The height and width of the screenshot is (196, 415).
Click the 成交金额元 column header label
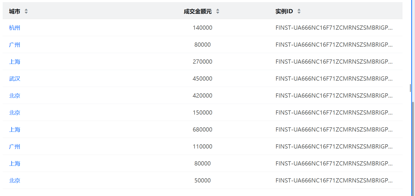198,11
